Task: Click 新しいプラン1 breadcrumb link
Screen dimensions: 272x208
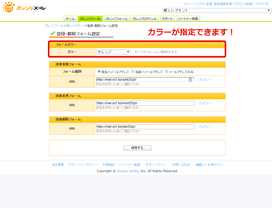Action: (x=75, y=26)
